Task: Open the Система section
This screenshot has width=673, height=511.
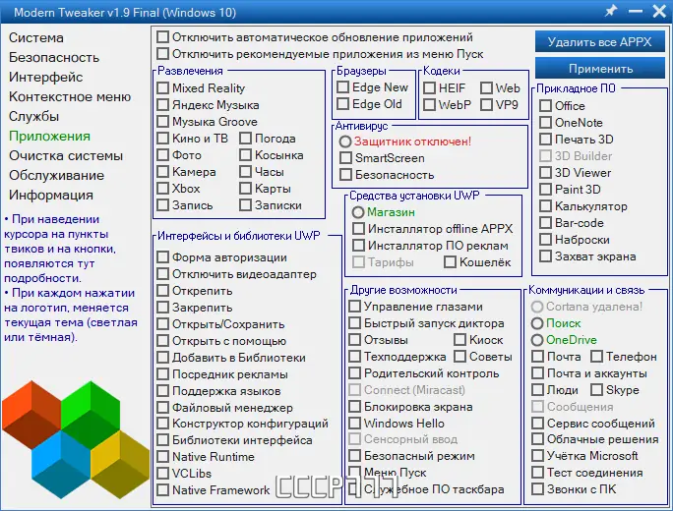Action: coord(36,37)
